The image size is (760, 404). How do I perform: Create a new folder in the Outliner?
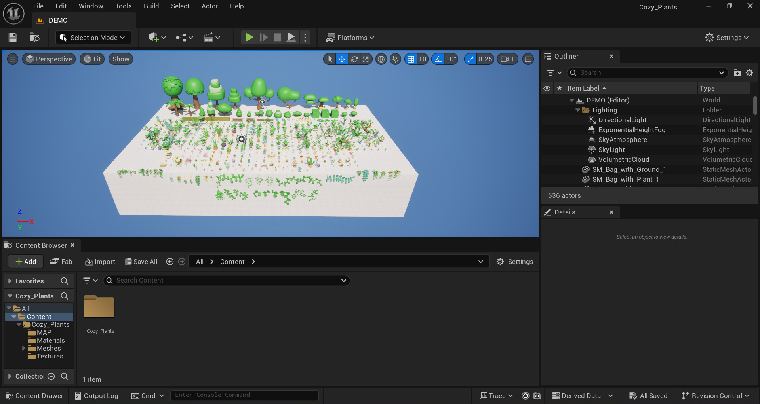coord(737,73)
